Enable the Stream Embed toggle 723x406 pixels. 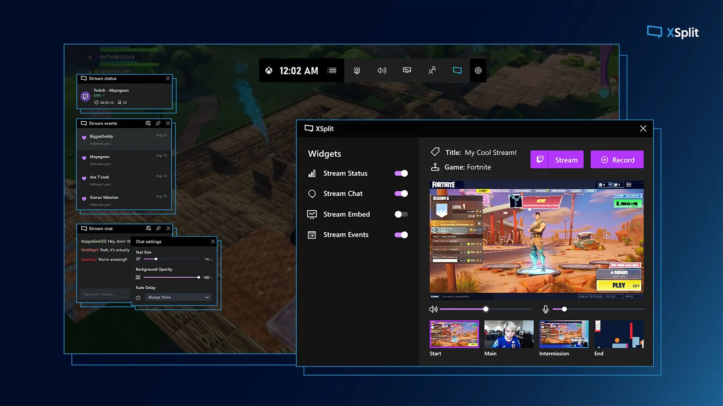coord(401,214)
